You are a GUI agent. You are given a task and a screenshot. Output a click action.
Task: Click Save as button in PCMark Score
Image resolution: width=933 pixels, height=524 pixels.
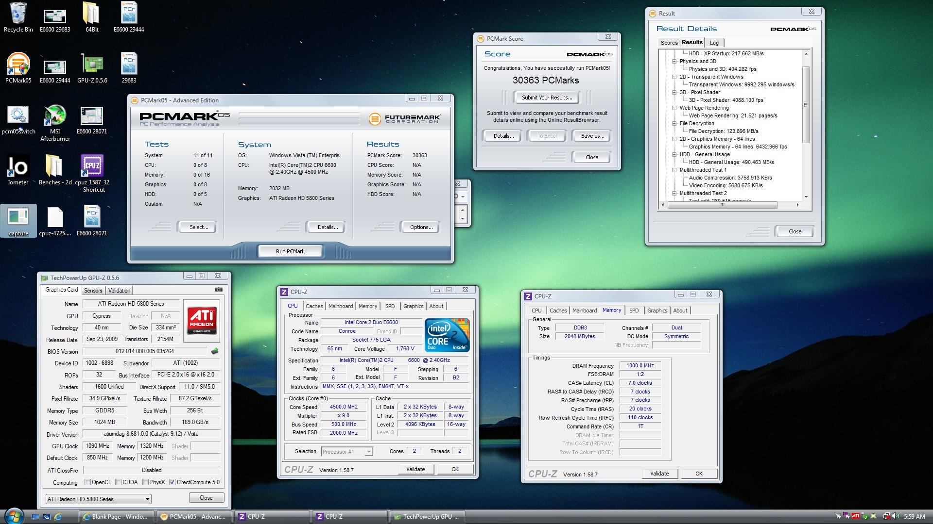[x=592, y=136]
